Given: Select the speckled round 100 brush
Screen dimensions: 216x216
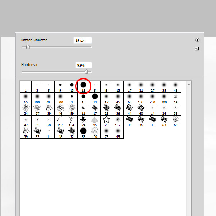Looking at the screenshot, I should click(x=95, y=133).
